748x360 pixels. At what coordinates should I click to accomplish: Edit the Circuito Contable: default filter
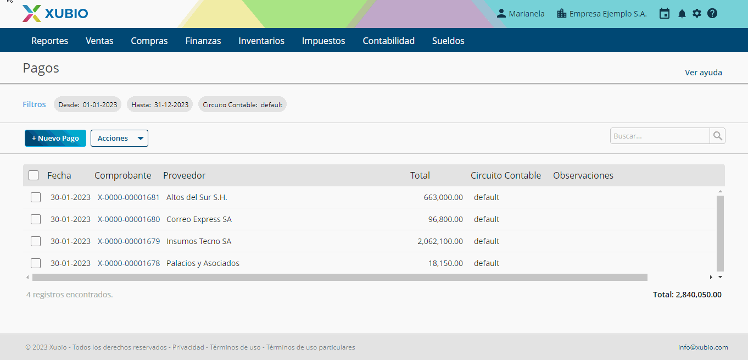click(242, 104)
